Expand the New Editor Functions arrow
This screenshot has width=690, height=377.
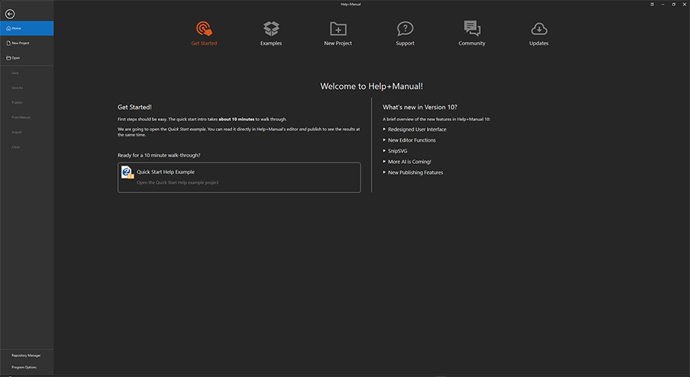click(384, 140)
